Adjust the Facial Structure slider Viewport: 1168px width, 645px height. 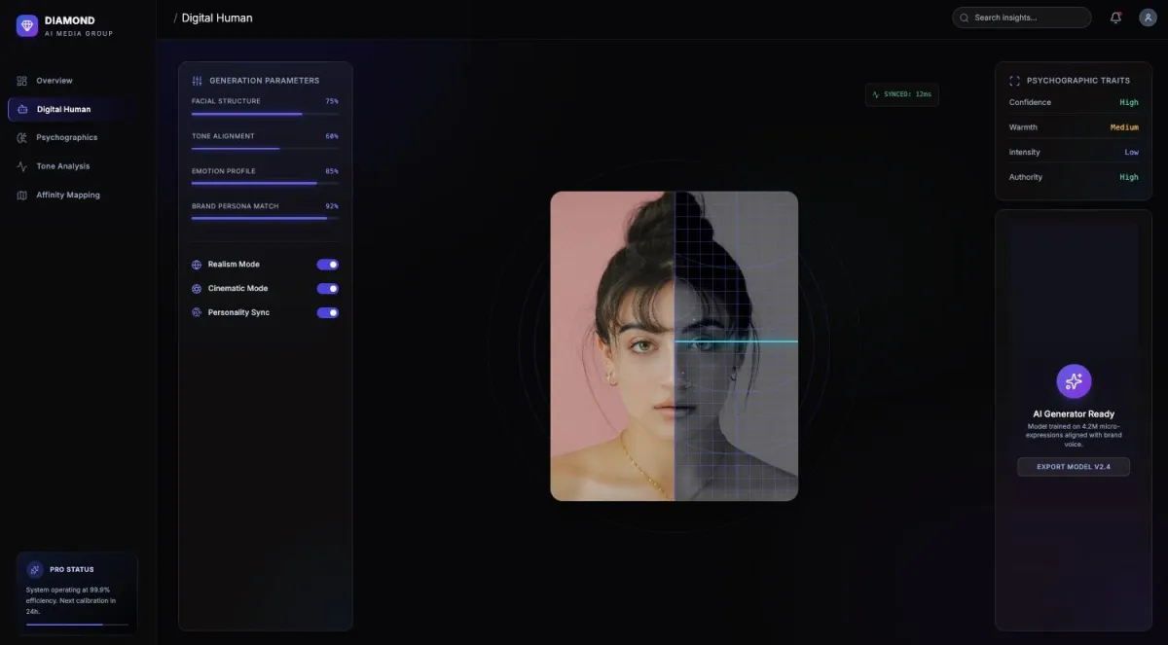click(x=265, y=114)
